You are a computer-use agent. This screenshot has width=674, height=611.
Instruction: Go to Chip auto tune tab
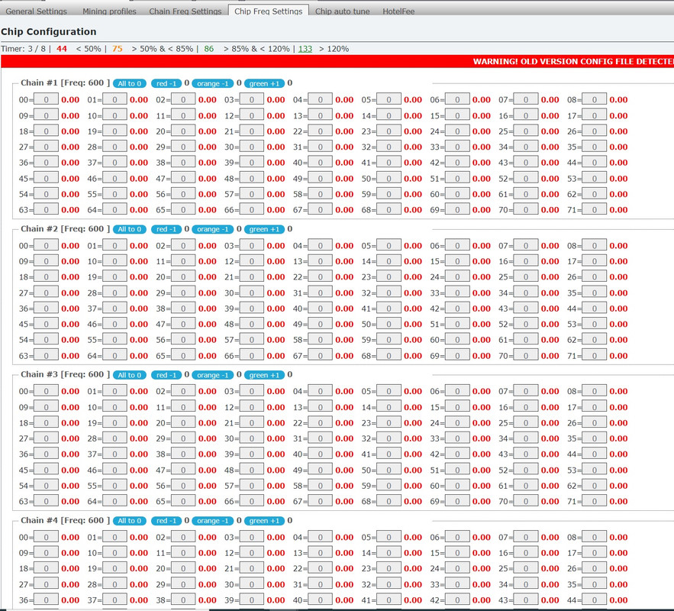(342, 11)
